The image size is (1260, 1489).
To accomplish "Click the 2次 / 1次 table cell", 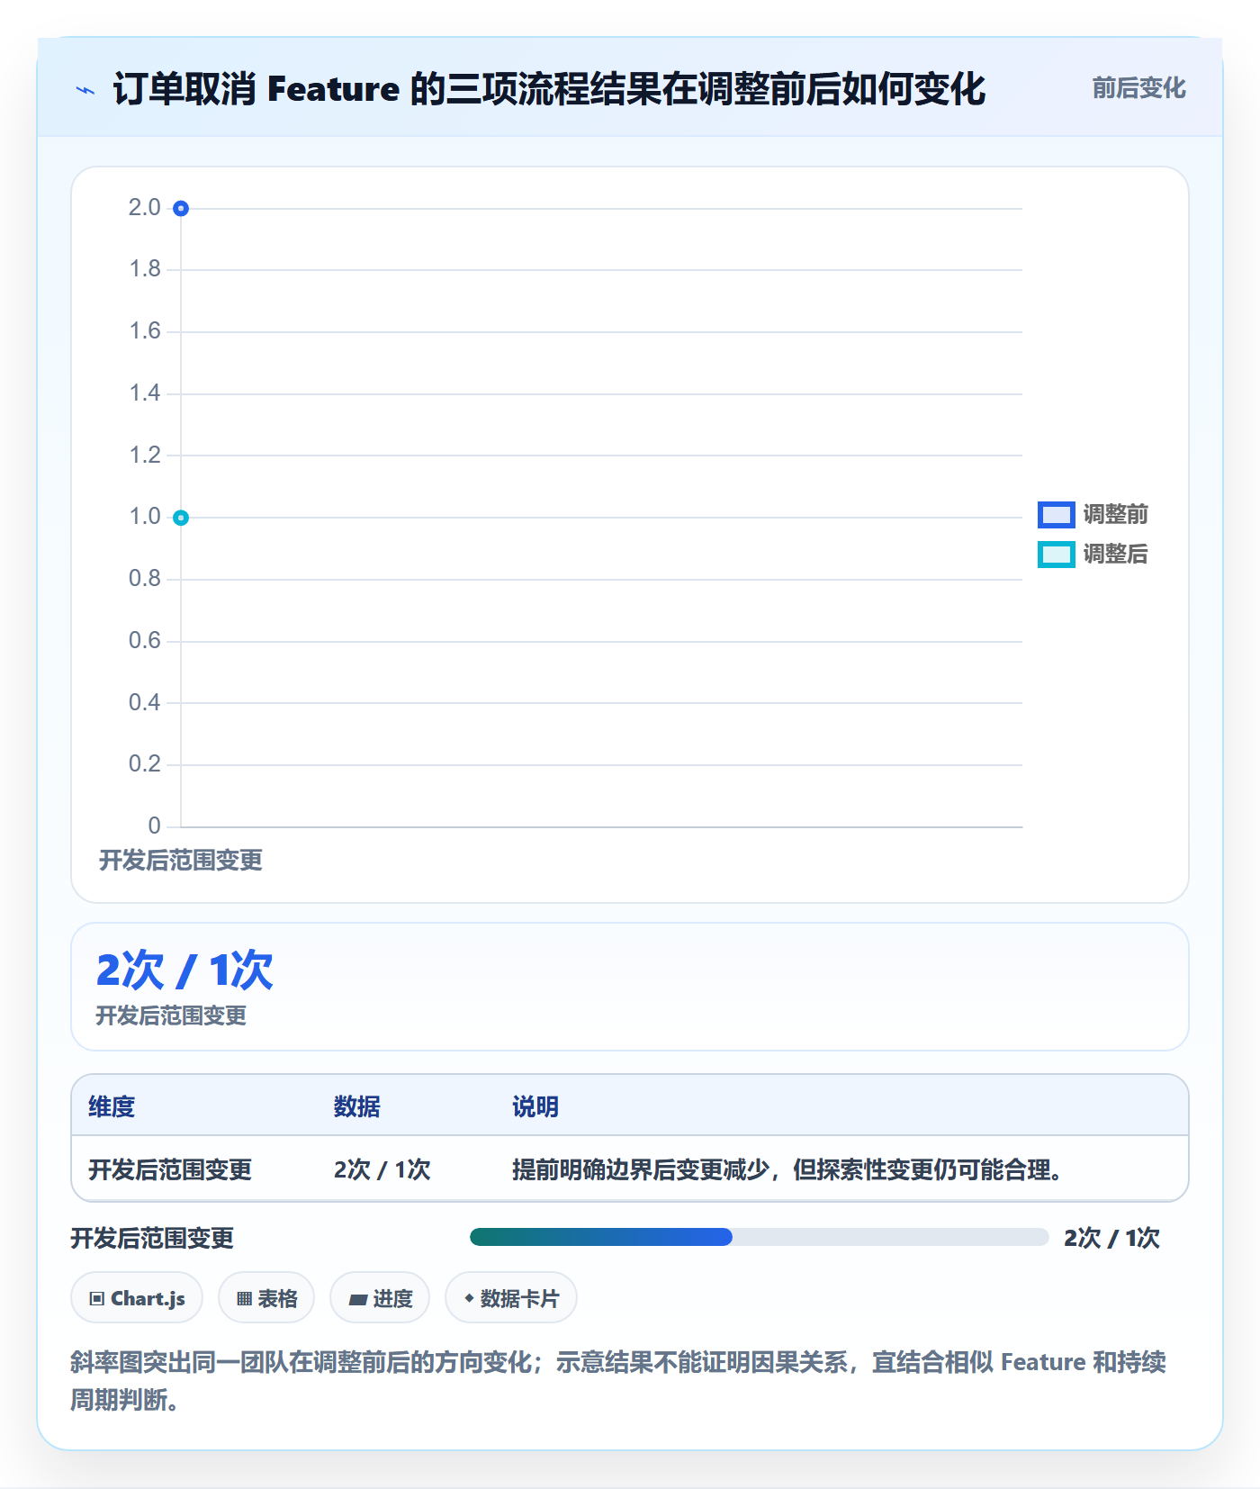I will click(382, 1169).
